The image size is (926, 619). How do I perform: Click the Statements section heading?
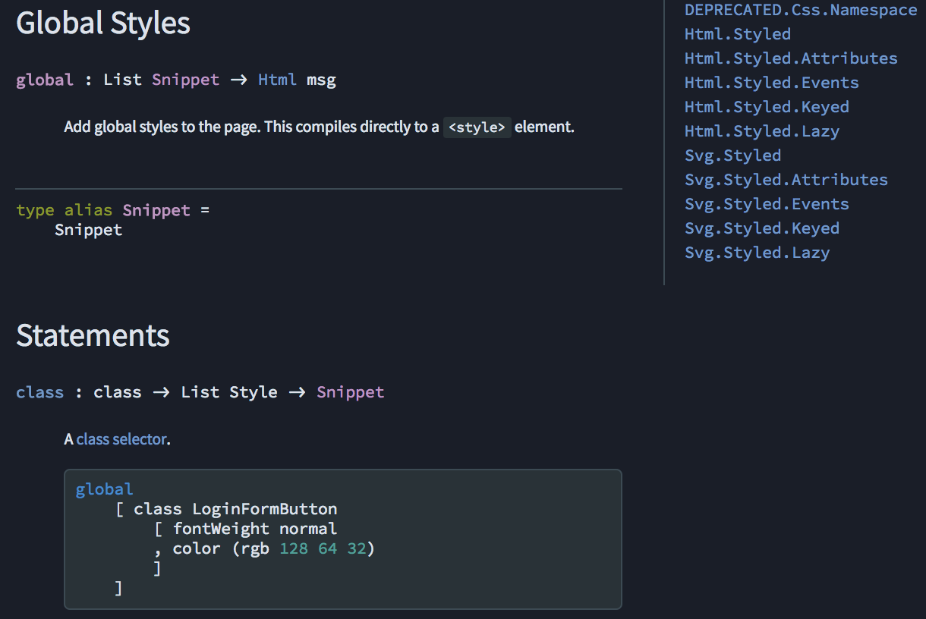(92, 335)
